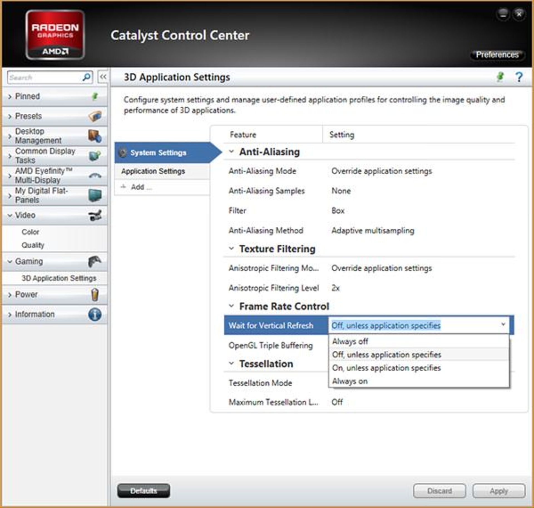Click Anti-Aliasing Mode setting value
The image size is (534, 508).
pyautogui.click(x=382, y=171)
